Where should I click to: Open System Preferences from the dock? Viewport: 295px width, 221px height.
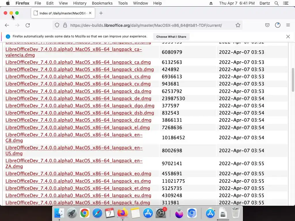click(160, 213)
